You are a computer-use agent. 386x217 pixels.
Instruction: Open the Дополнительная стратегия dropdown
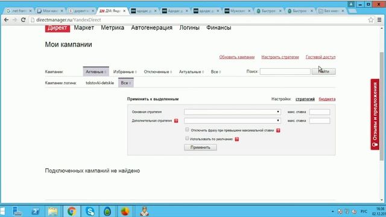point(232,121)
